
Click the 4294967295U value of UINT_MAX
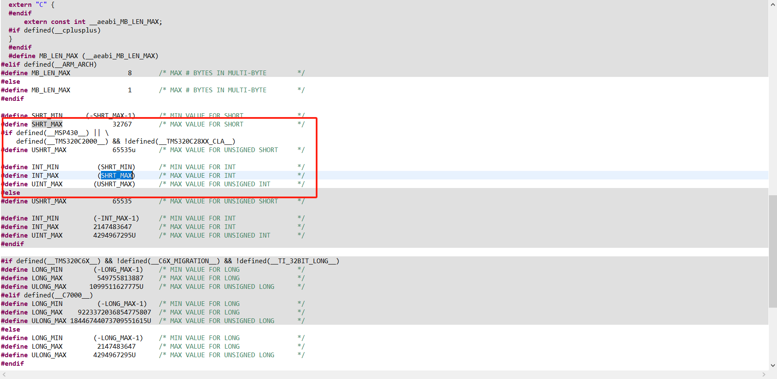(x=115, y=235)
